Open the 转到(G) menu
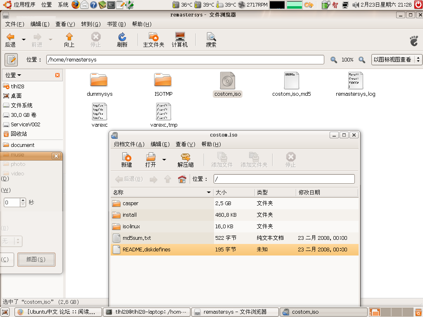 91,24
